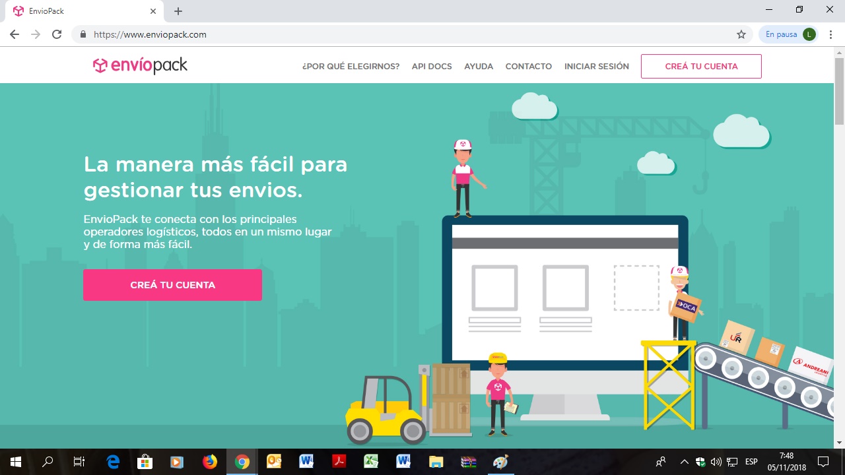Click the scrollbar down arrow
Viewport: 845px width, 475px height.
pyautogui.click(x=839, y=442)
